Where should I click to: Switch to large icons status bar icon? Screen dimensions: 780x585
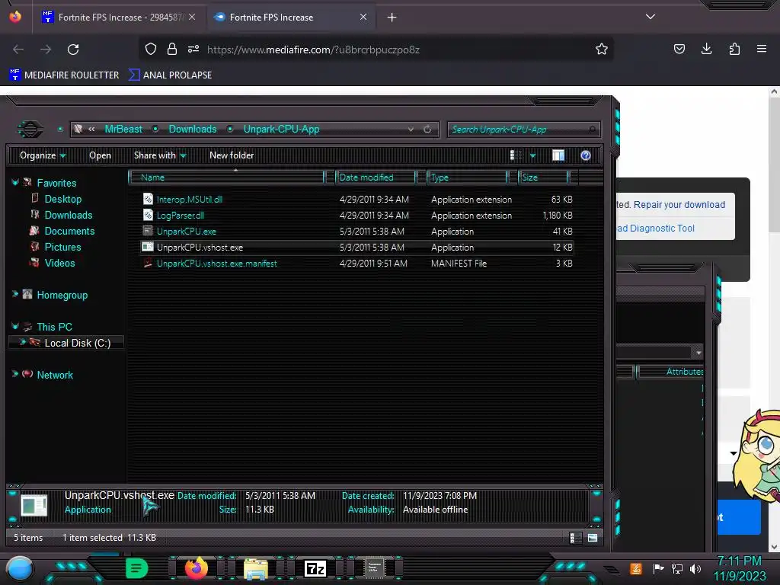point(593,538)
